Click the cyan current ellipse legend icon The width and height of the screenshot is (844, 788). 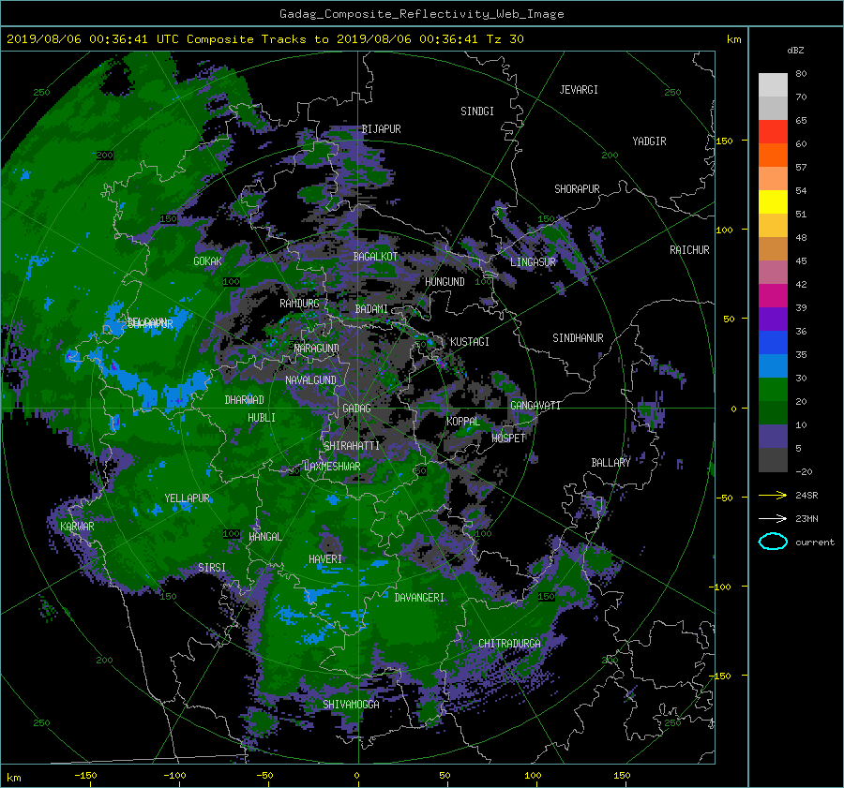[773, 542]
